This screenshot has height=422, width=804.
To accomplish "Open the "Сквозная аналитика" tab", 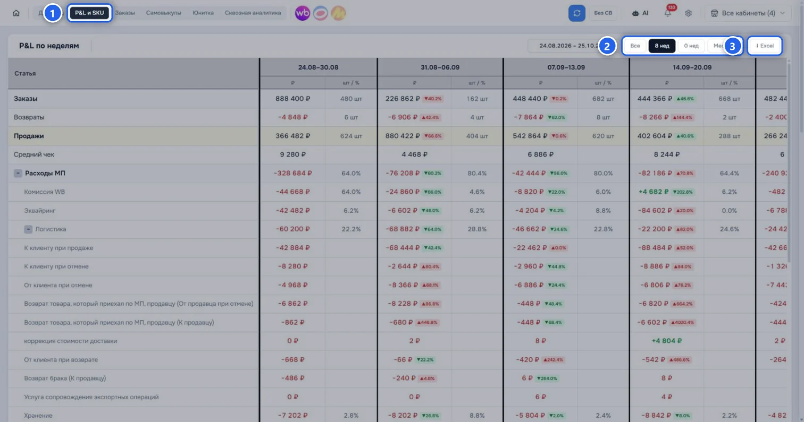I will (253, 13).
